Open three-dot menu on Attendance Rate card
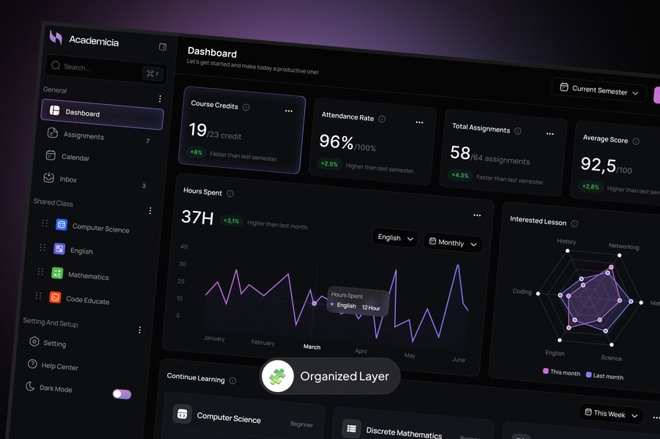660x439 pixels. pos(419,122)
